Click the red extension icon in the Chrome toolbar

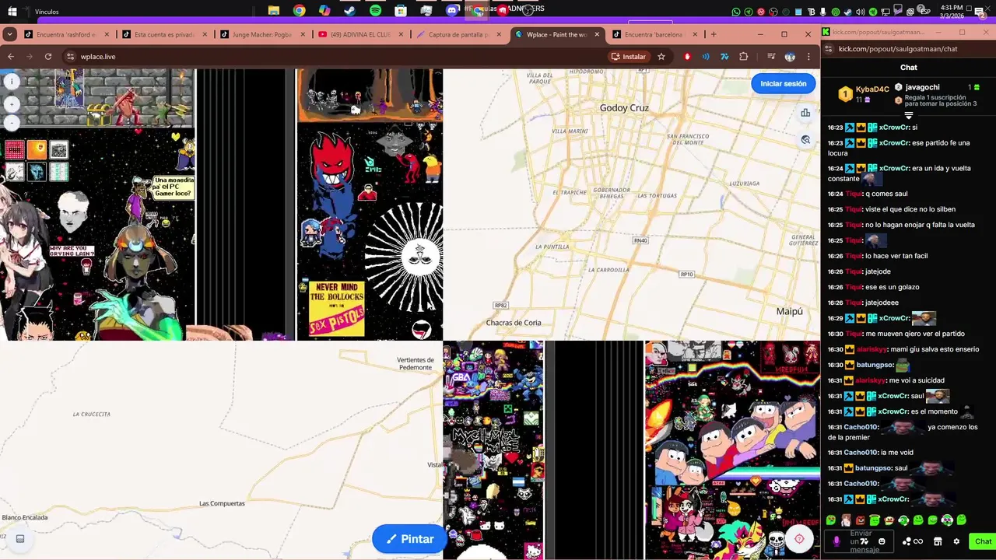pos(687,57)
